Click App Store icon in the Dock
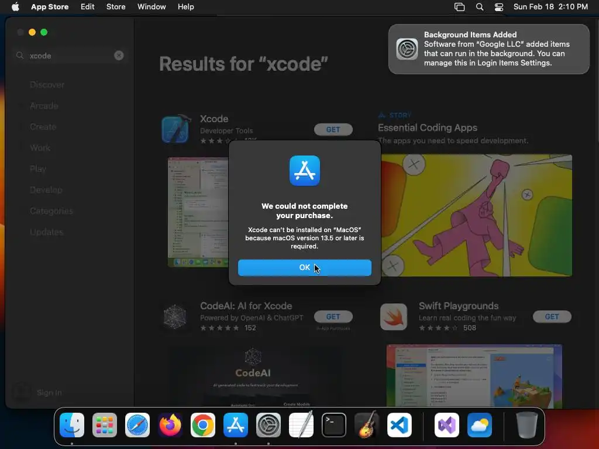599x449 pixels. tap(236, 425)
